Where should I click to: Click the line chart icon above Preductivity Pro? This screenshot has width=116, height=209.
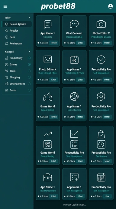pos(74,134)
